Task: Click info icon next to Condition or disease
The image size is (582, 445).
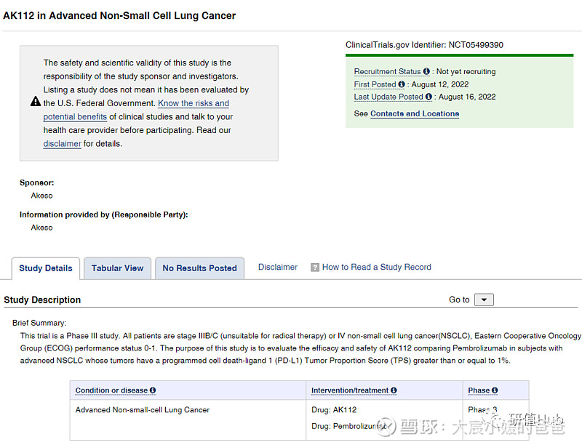Action: pos(153,391)
